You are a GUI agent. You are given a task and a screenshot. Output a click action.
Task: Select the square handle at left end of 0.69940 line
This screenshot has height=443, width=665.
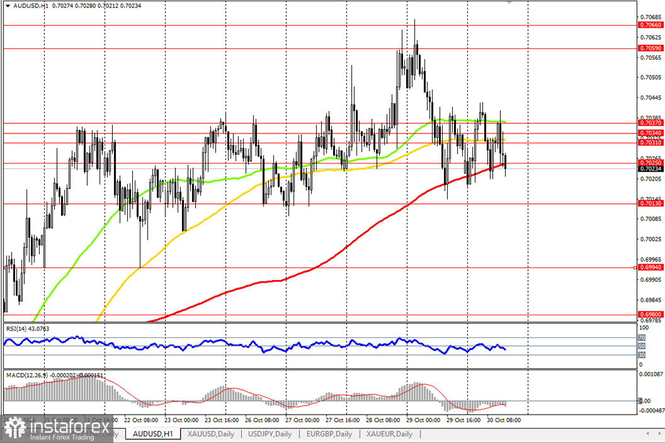[x=5, y=267]
